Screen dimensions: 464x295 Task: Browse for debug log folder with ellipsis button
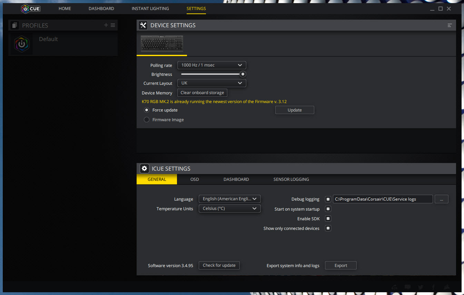tap(442, 199)
